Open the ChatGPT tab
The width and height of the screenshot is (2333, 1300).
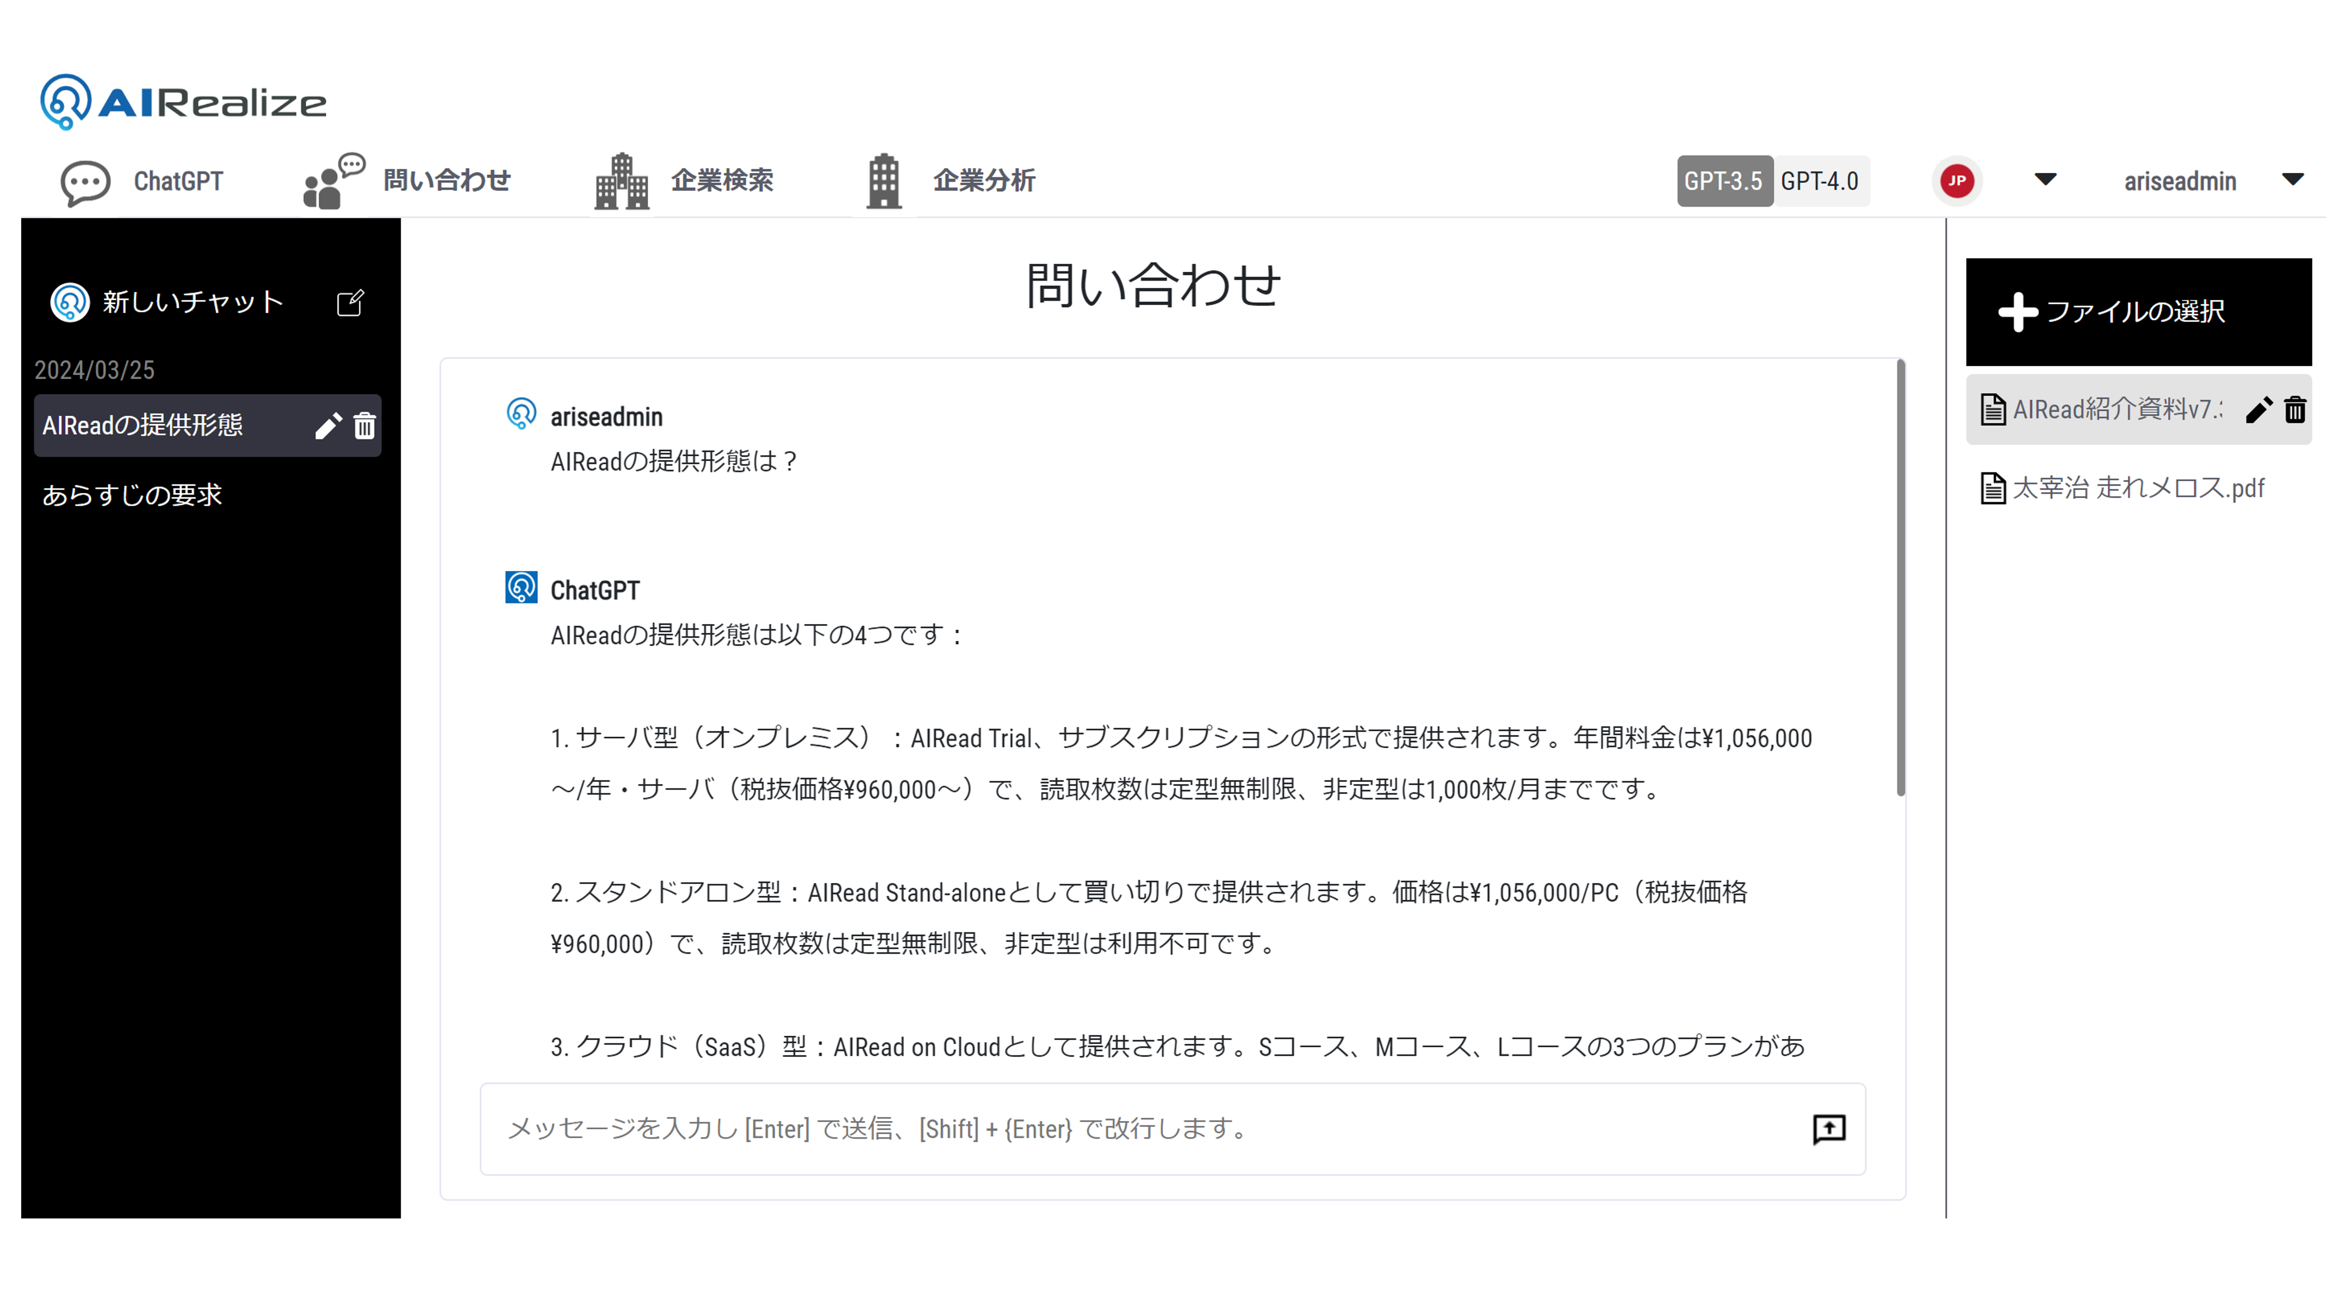click(142, 181)
